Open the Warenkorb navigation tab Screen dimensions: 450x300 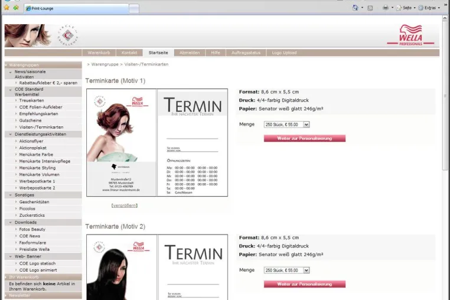pyautogui.click(x=99, y=53)
